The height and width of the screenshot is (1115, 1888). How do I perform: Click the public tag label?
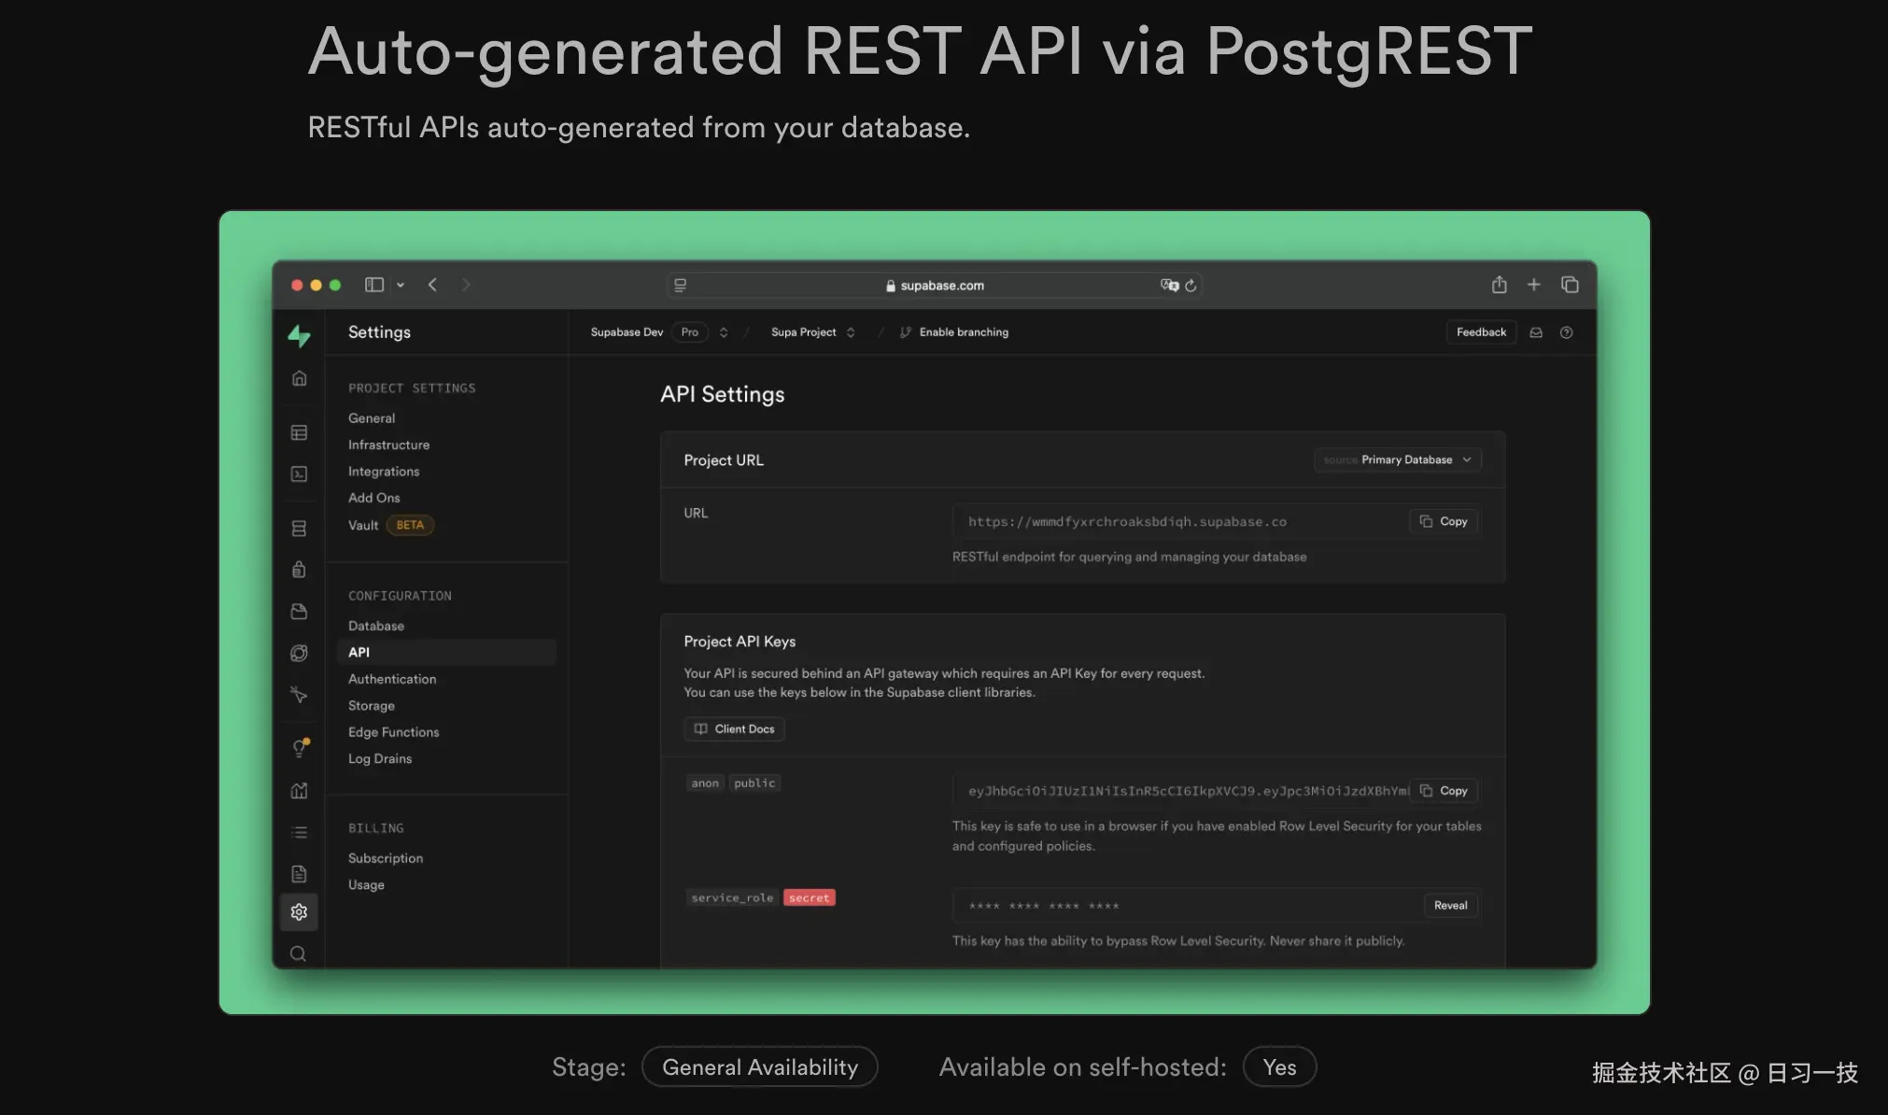(754, 783)
